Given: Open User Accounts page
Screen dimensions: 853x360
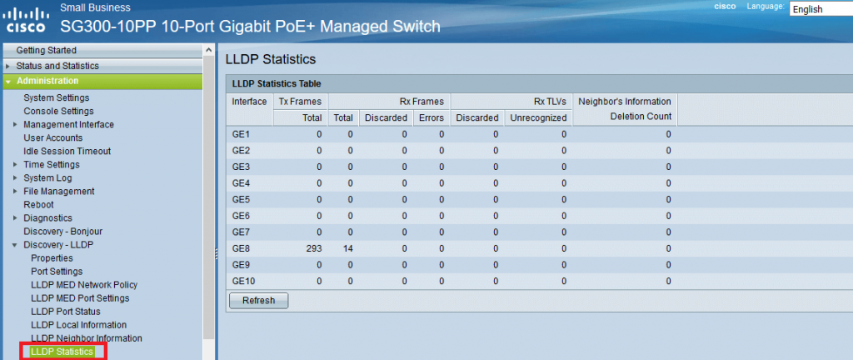Looking at the screenshot, I should 52,137.
